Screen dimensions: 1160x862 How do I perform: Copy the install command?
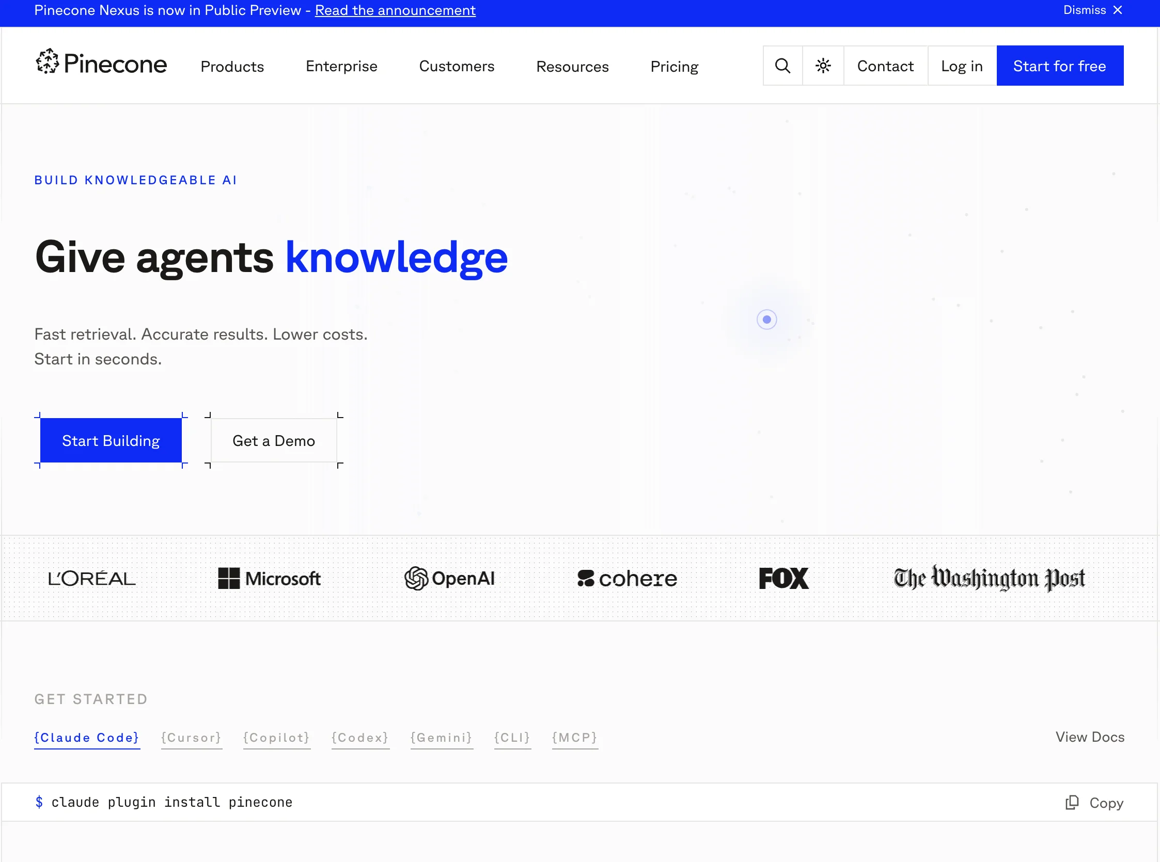pos(1095,803)
